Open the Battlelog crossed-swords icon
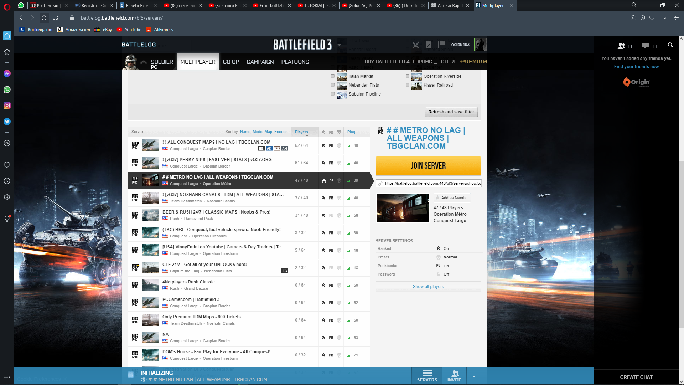This screenshot has width=684, height=385. click(x=416, y=45)
